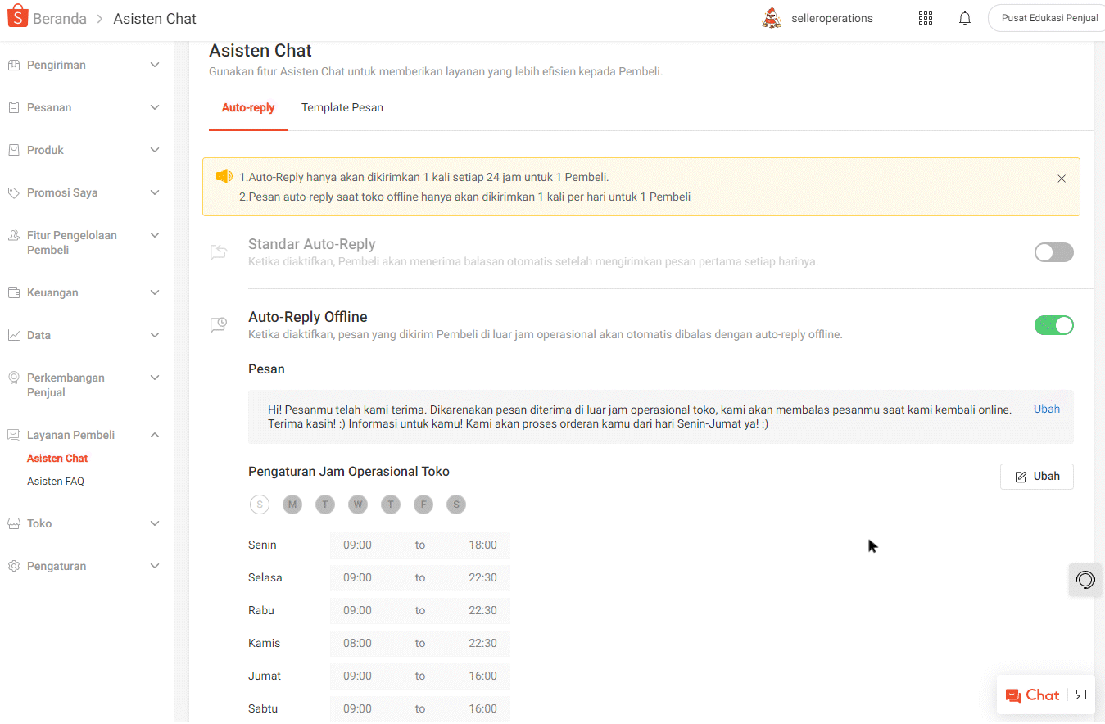Click the Pesanan sidebar icon
Viewport: 1105px width, 724px height.
point(13,107)
